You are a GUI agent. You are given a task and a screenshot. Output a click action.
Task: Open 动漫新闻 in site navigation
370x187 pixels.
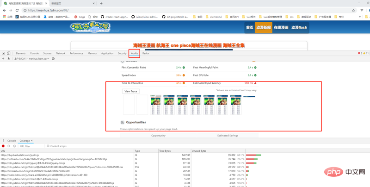pyautogui.click(x=264, y=28)
